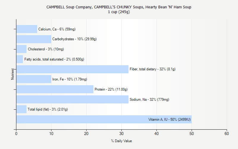Click the x-axis tick label 60
This screenshot has height=149, width=238.
(227, 134)
